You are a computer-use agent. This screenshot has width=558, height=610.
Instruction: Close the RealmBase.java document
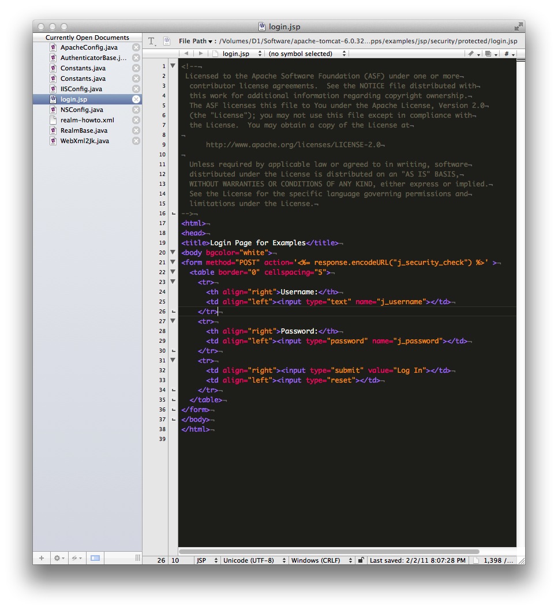pos(136,130)
